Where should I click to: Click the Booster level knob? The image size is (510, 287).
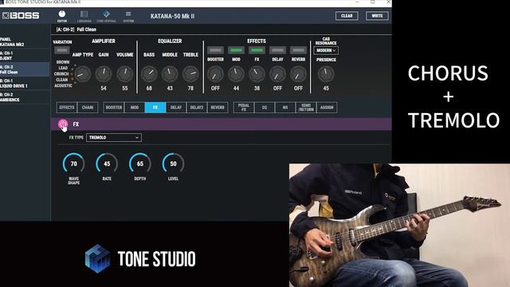[215, 74]
